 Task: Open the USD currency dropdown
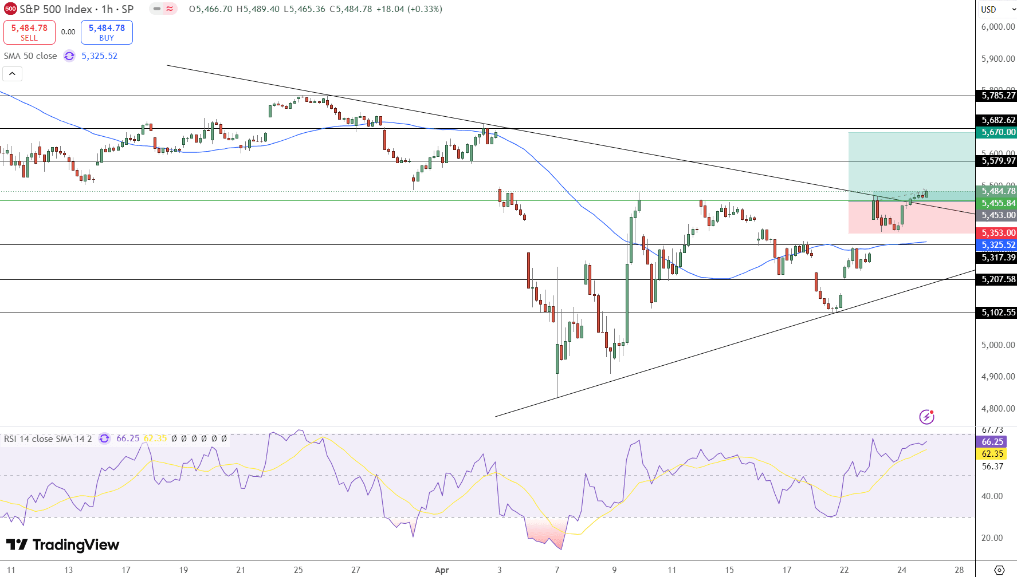998,9
